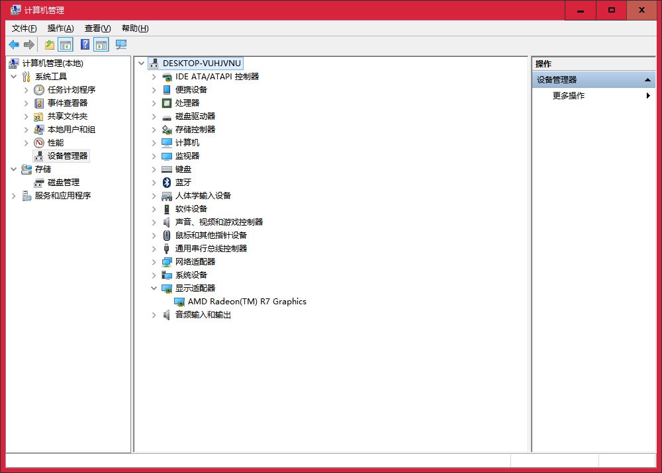Click the disk drive icon beside 磁盘驱动器
Image resolution: width=662 pixels, height=473 pixels.
(167, 117)
